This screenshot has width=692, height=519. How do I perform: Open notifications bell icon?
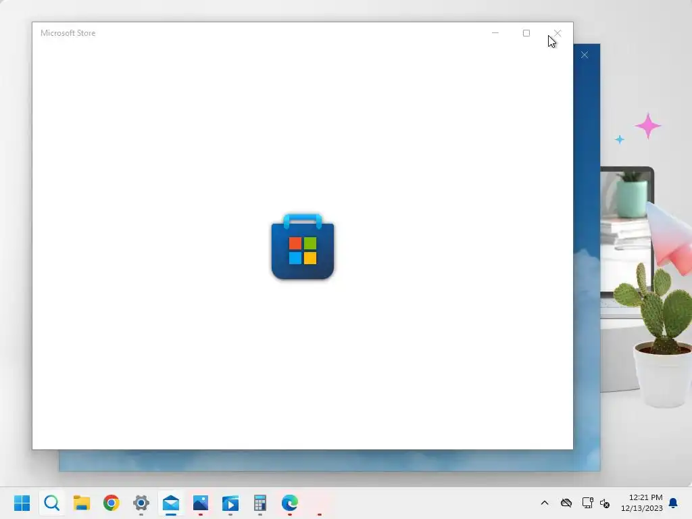coord(674,503)
